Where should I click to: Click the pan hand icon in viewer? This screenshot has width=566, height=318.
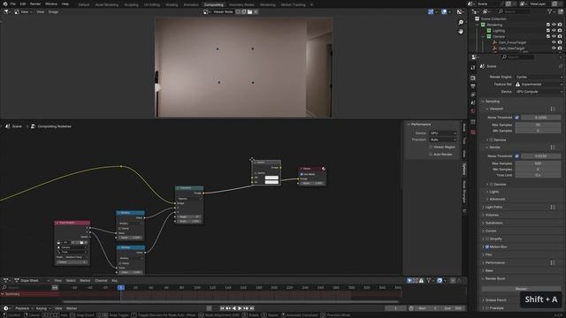(x=461, y=32)
